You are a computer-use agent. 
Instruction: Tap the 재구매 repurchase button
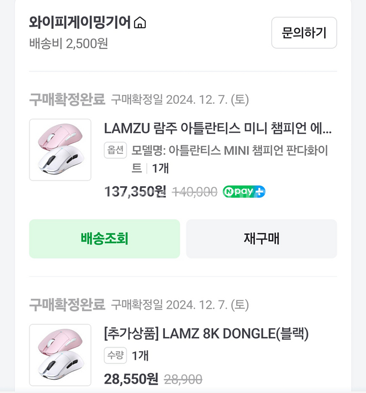pyautogui.click(x=261, y=238)
